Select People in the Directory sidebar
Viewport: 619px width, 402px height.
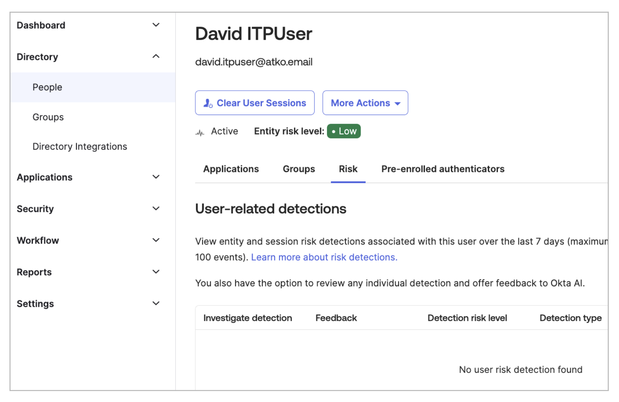pos(47,87)
